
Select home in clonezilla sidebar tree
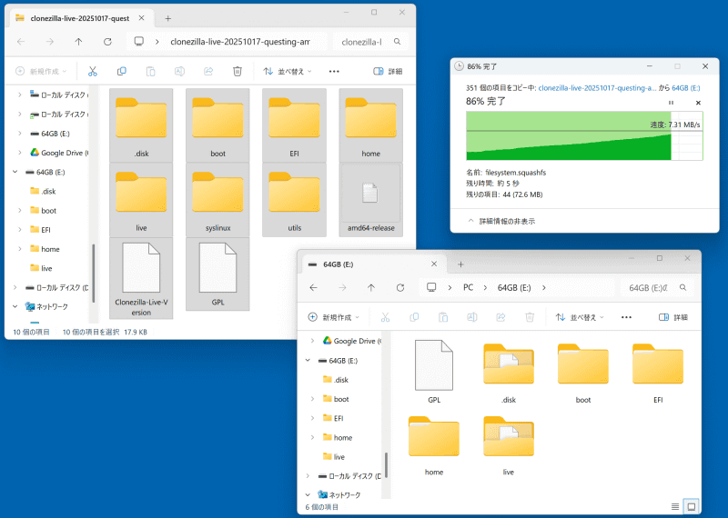pyautogui.click(x=50, y=249)
